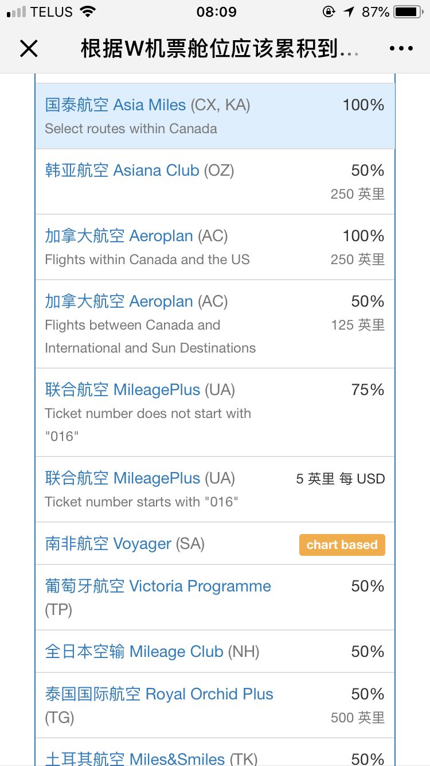
Task: Open Miles&Smiles (TK) link
Action: [x=151, y=758]
